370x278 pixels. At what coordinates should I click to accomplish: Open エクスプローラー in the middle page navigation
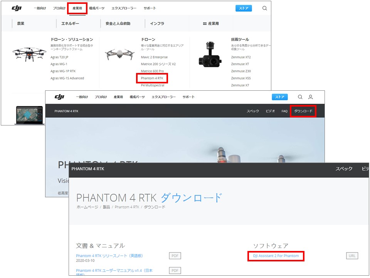163,97
